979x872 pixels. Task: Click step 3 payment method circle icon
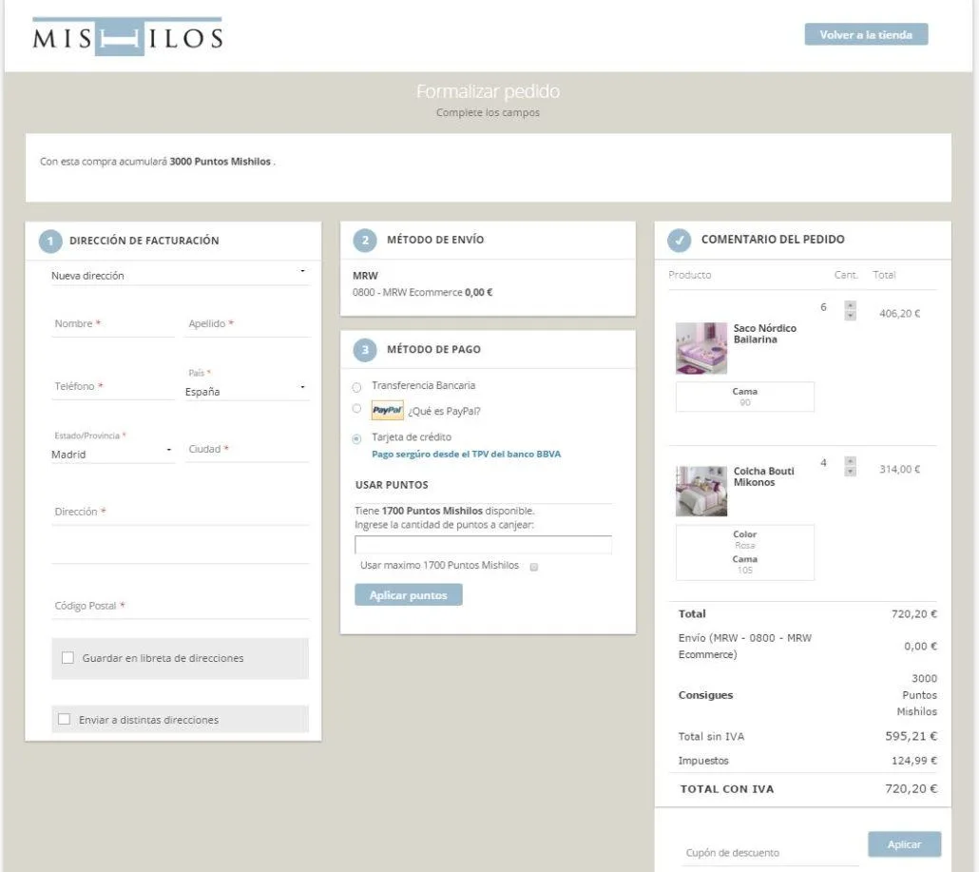click(365, 350)
